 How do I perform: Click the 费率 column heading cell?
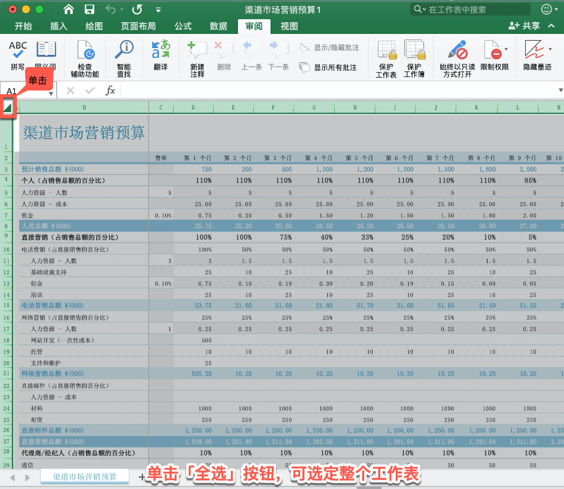point(161,158)
